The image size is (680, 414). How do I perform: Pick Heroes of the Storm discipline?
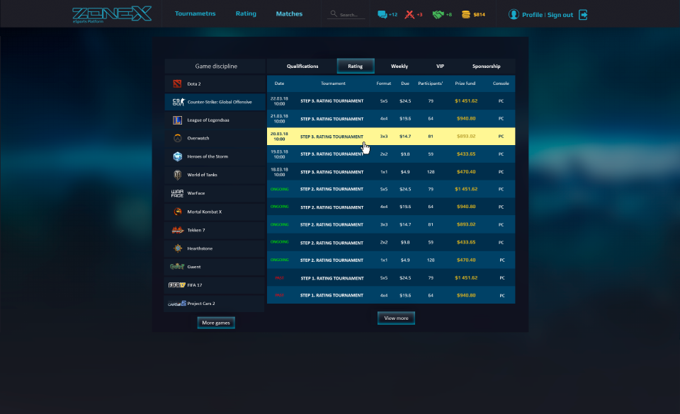215,156
